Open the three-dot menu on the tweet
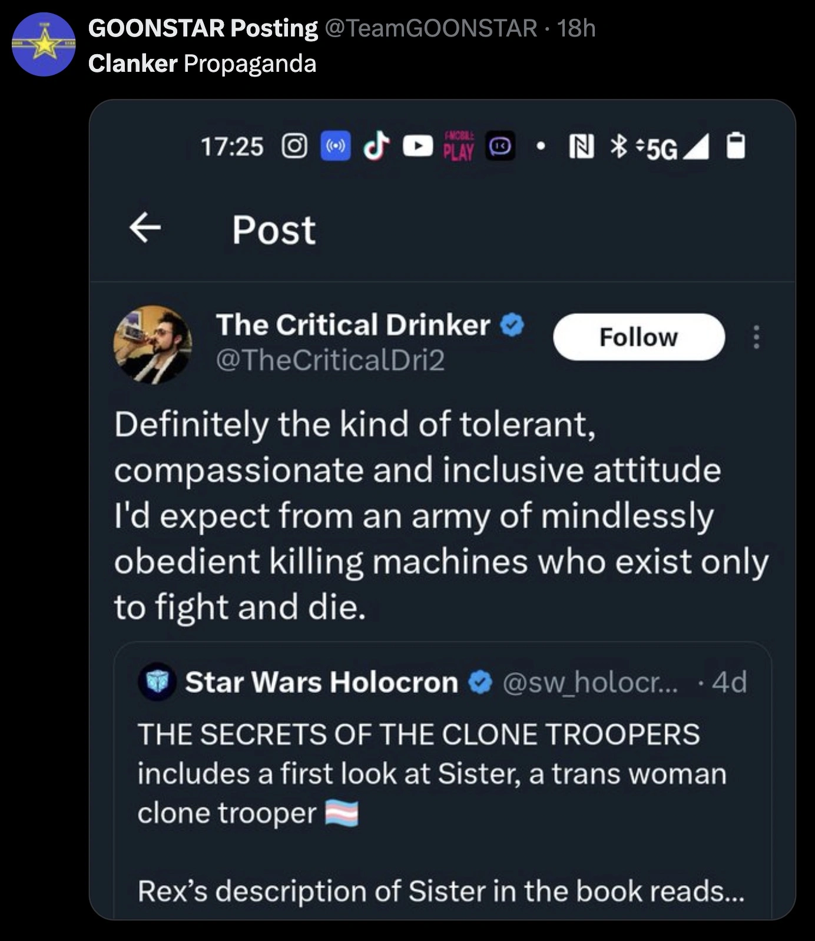 click(x=756, y=337)
